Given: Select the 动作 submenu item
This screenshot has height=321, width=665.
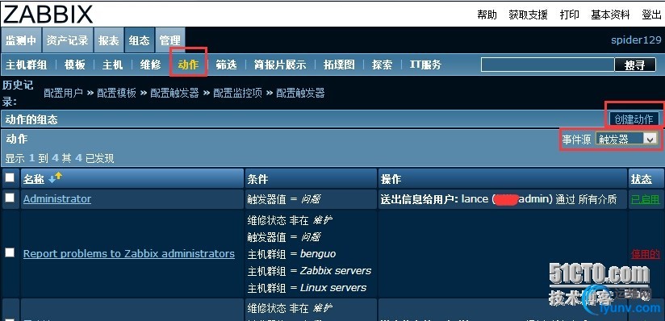Looking at the screenshot, I should click(188, 65).
